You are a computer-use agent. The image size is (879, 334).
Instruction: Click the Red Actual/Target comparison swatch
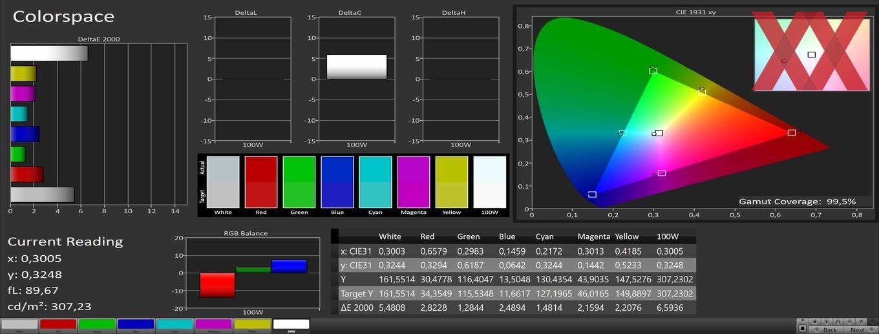point(261,182)
